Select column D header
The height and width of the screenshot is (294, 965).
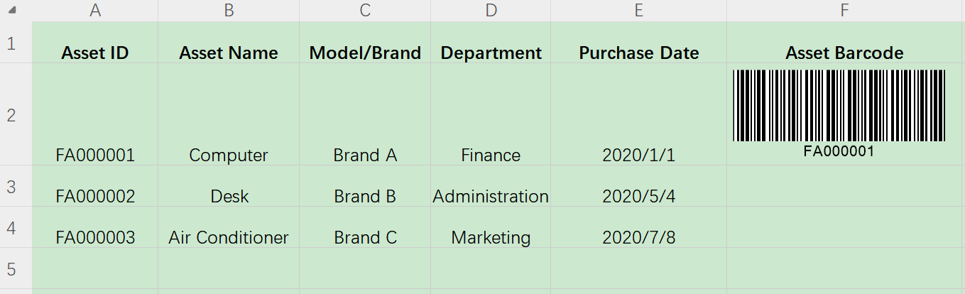click(491, 11)
